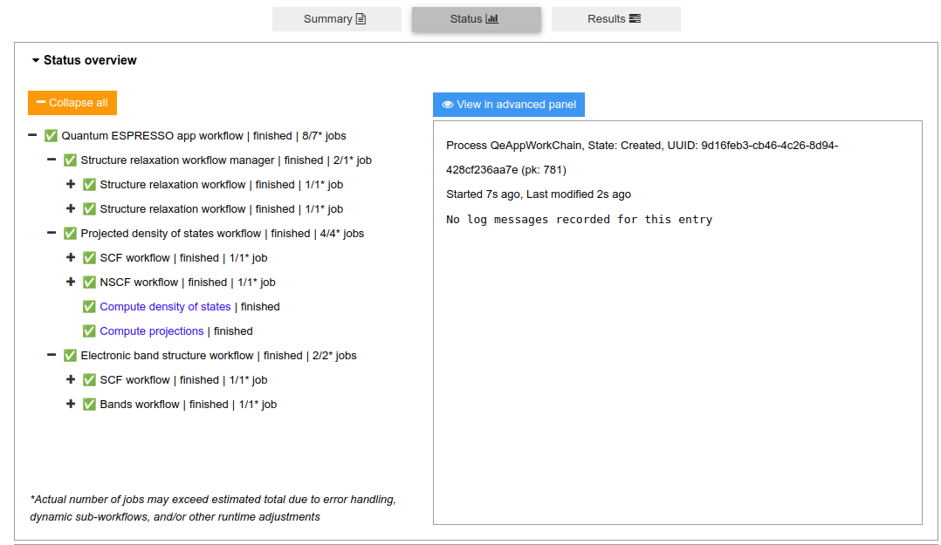The image size is (941, 545).
Task: Click green checkmark beside NSCF workflow
Action: 89,283
